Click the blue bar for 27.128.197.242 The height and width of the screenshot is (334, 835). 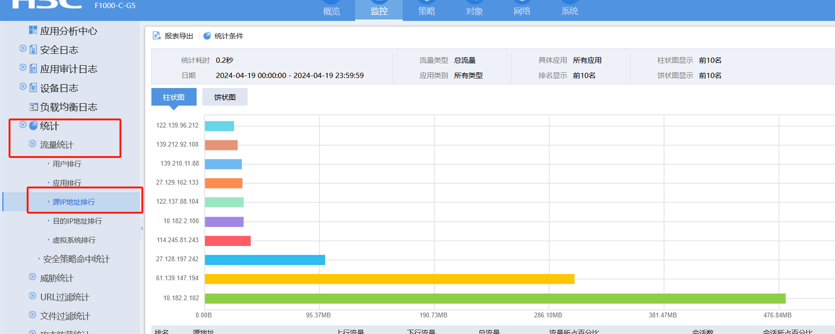(265, 260)
